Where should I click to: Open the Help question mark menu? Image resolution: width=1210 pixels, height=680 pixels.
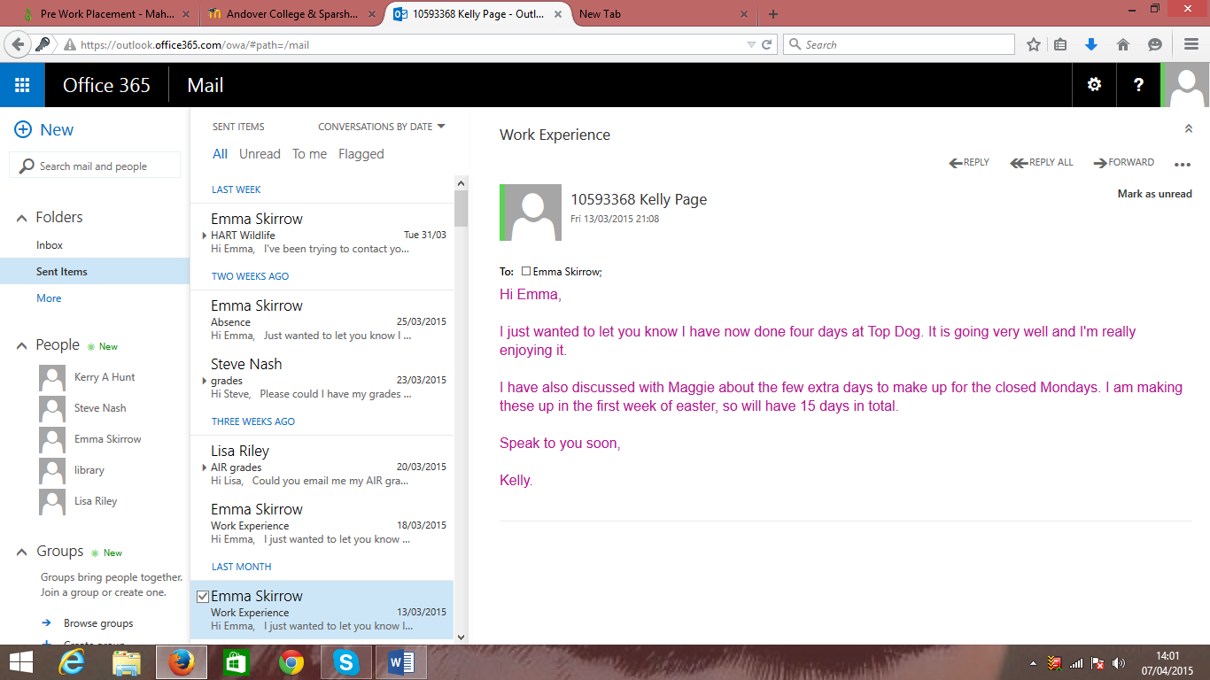click(1139, 85)
